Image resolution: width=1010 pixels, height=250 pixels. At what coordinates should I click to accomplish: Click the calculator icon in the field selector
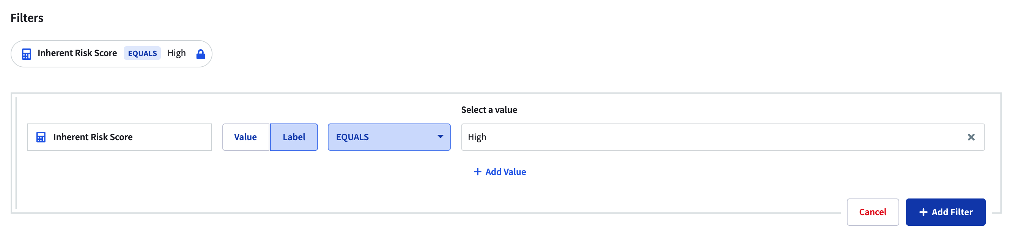(x=41, y=137)
